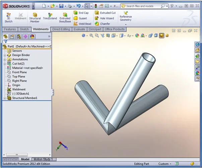The width and height of the screenshot is (202, 168).
Task: Use the Extruded Cut tool
Action: pos(105,13)
